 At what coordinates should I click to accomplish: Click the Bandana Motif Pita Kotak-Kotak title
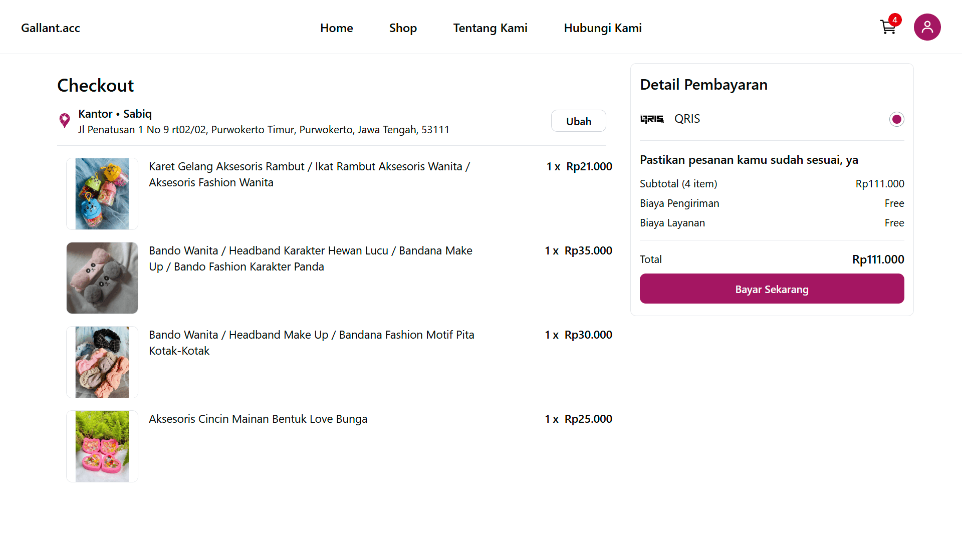(x=312, y=343)
